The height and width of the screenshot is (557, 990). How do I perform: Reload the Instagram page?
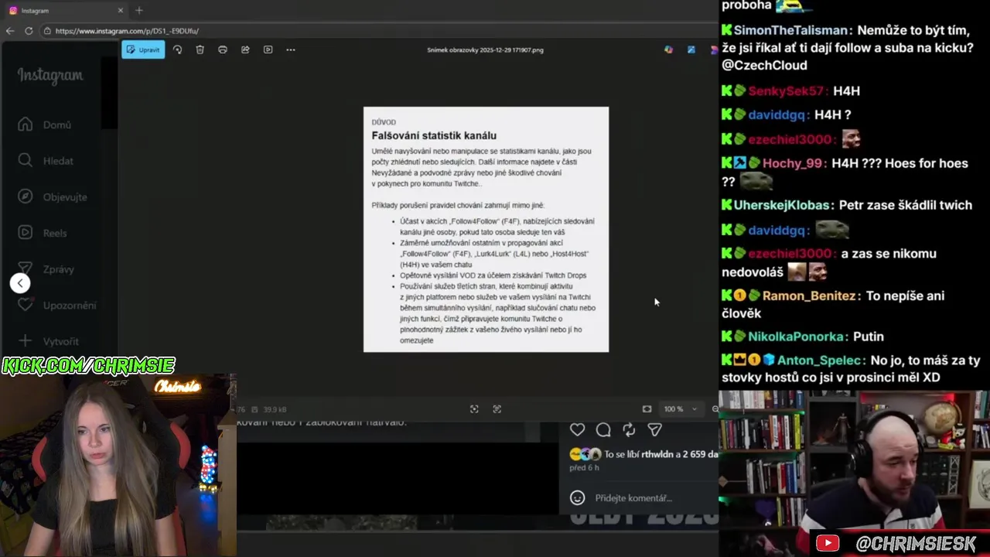(x=29, y=31)
